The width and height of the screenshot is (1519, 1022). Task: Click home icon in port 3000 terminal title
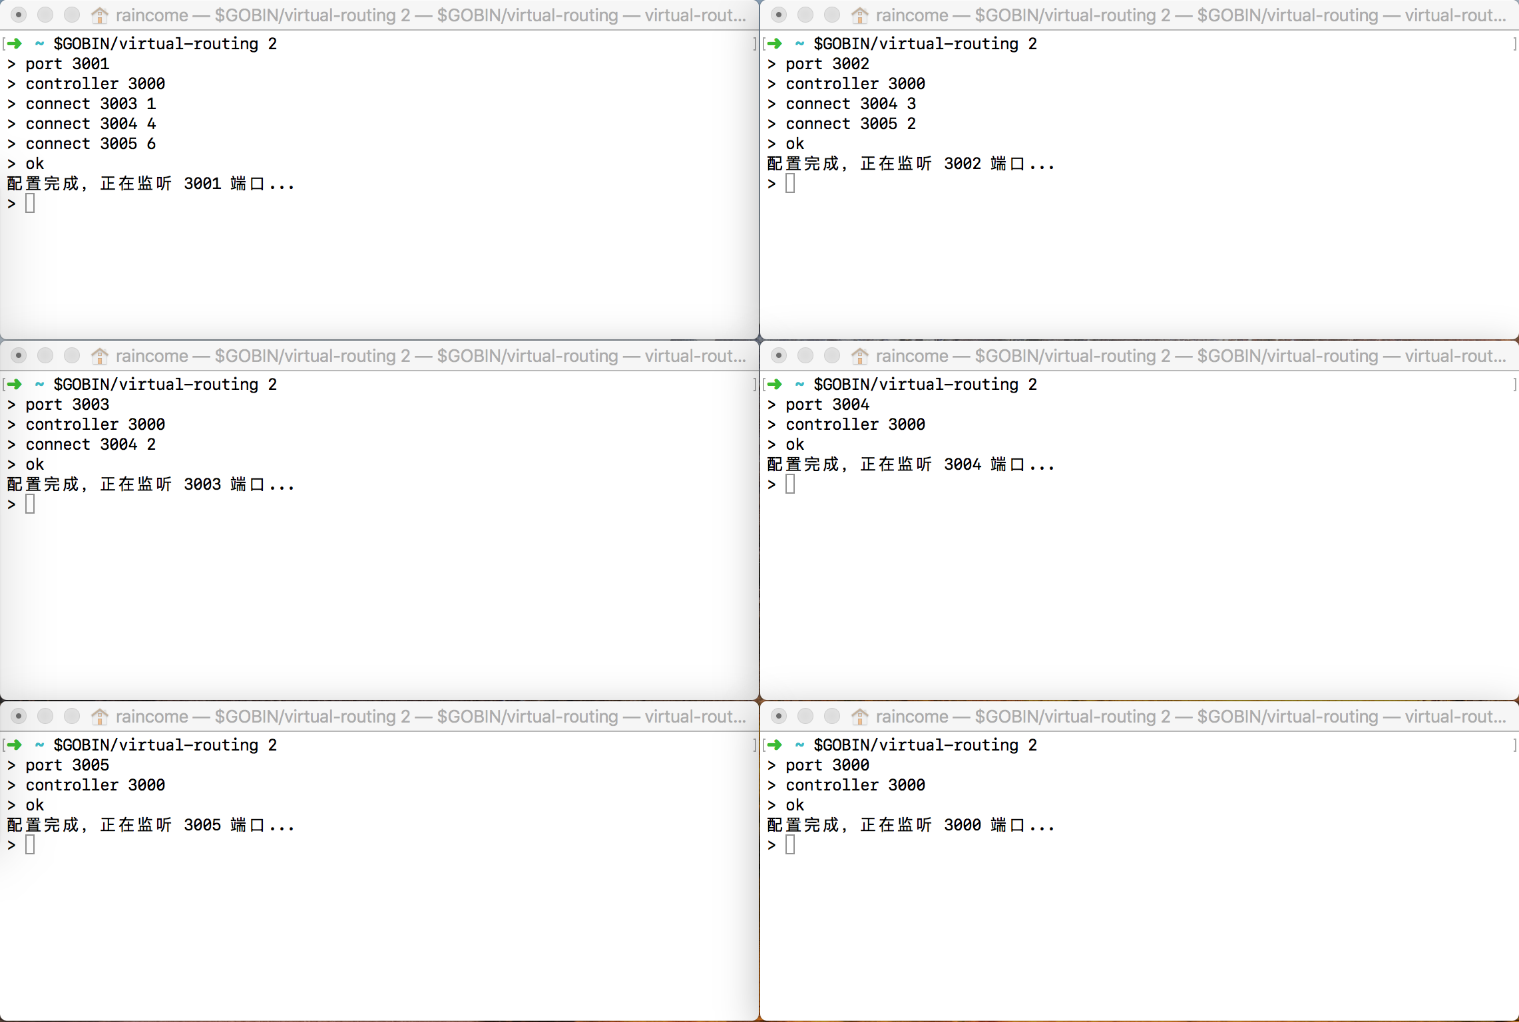tap(860, 717)
